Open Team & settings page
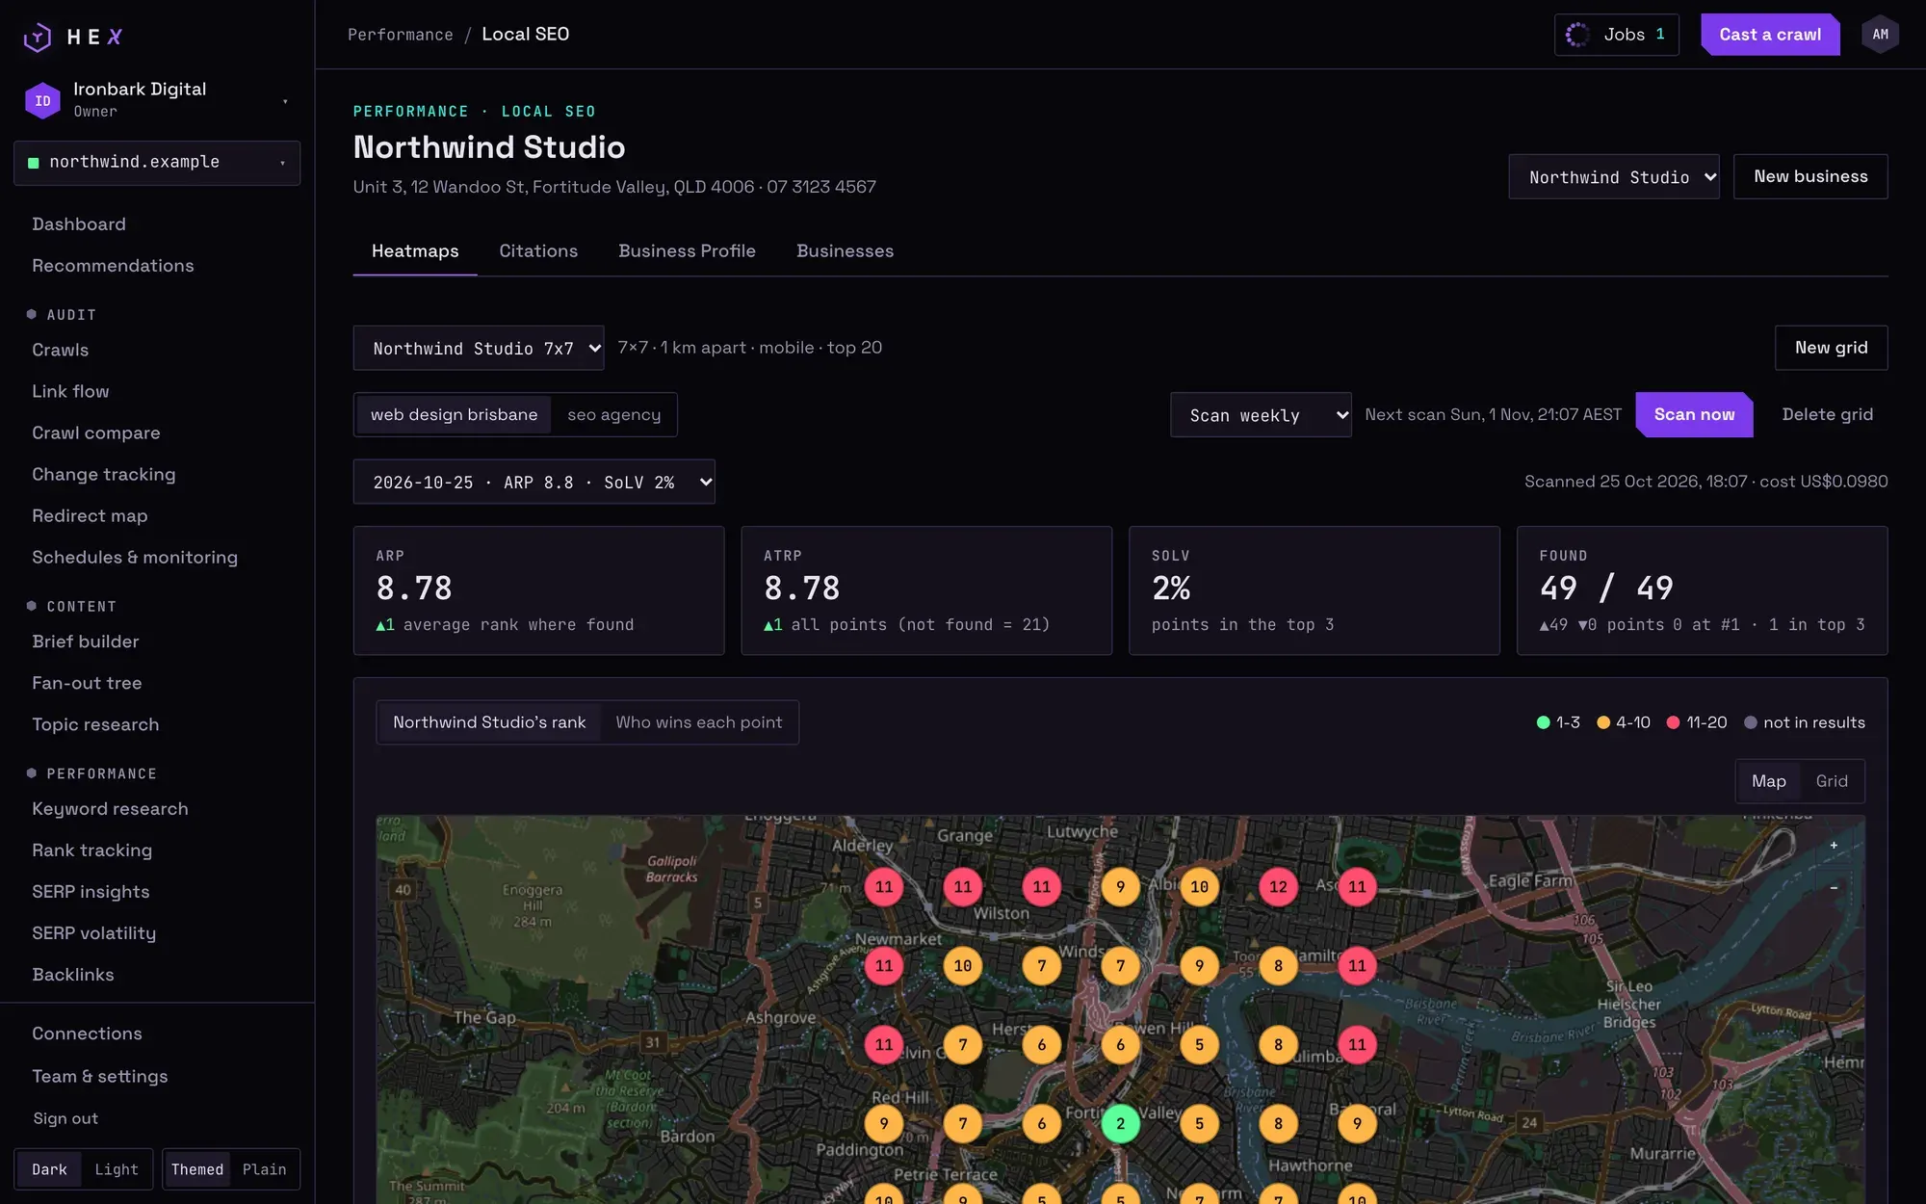Screen dimensions: 1926x1204 point(100,1077)
